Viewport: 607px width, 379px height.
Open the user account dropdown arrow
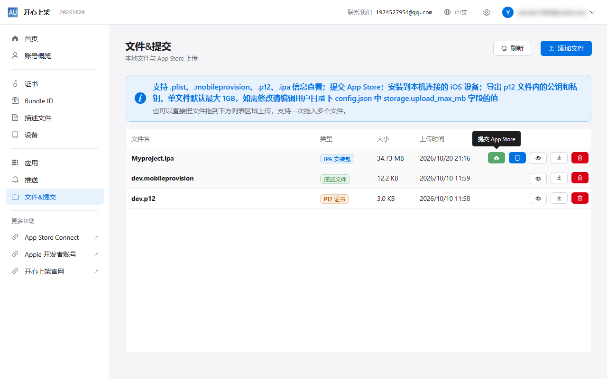[x=592, y=12]
